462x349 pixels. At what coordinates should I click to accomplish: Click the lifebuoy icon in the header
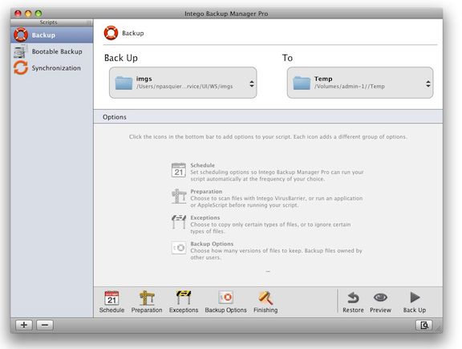(111, 33)
